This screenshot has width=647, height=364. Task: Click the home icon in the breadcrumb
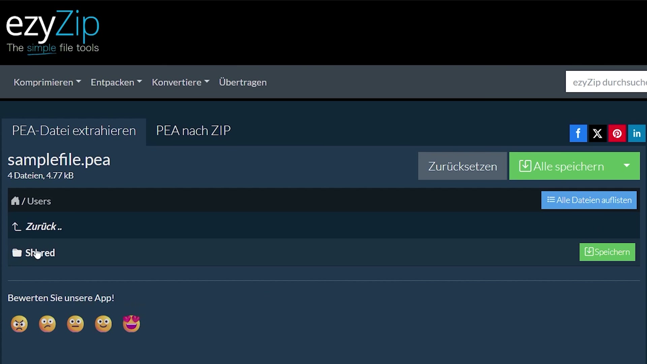tap(15, 201)
